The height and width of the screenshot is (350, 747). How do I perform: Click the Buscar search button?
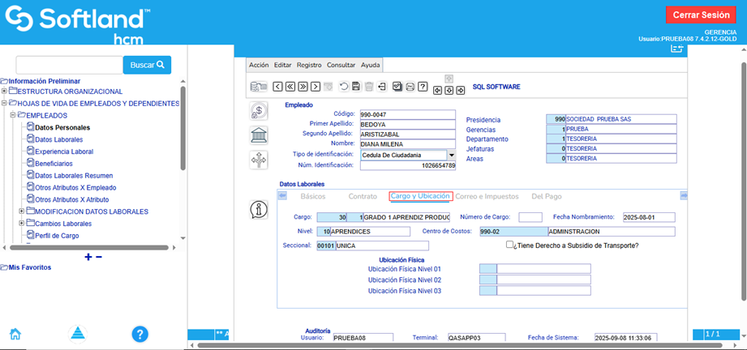[147, 65]
